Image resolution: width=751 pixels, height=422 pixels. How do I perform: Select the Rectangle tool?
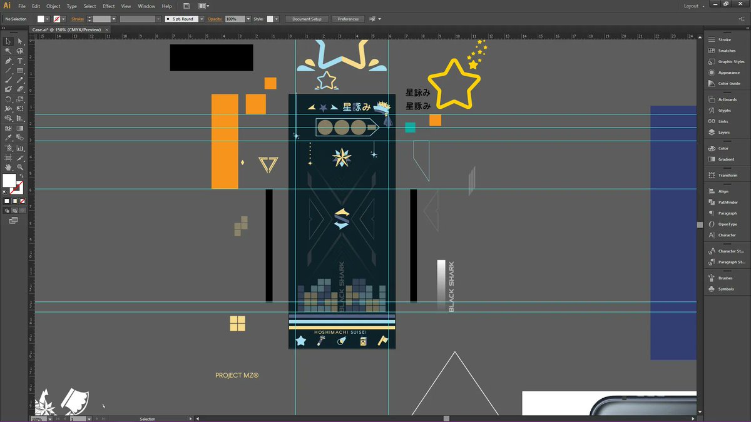click(x=20, y=71)
